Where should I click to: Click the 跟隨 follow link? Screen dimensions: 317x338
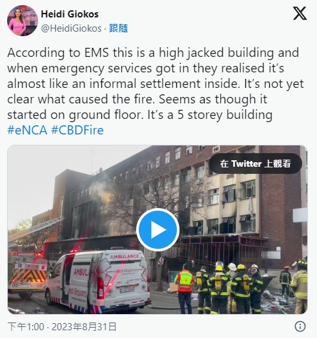point(118,28)
